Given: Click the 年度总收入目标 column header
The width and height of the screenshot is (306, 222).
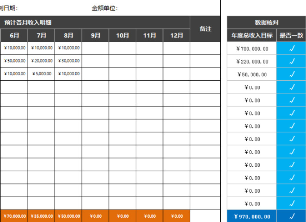Looking at the screenshot, I should (252, 36).
